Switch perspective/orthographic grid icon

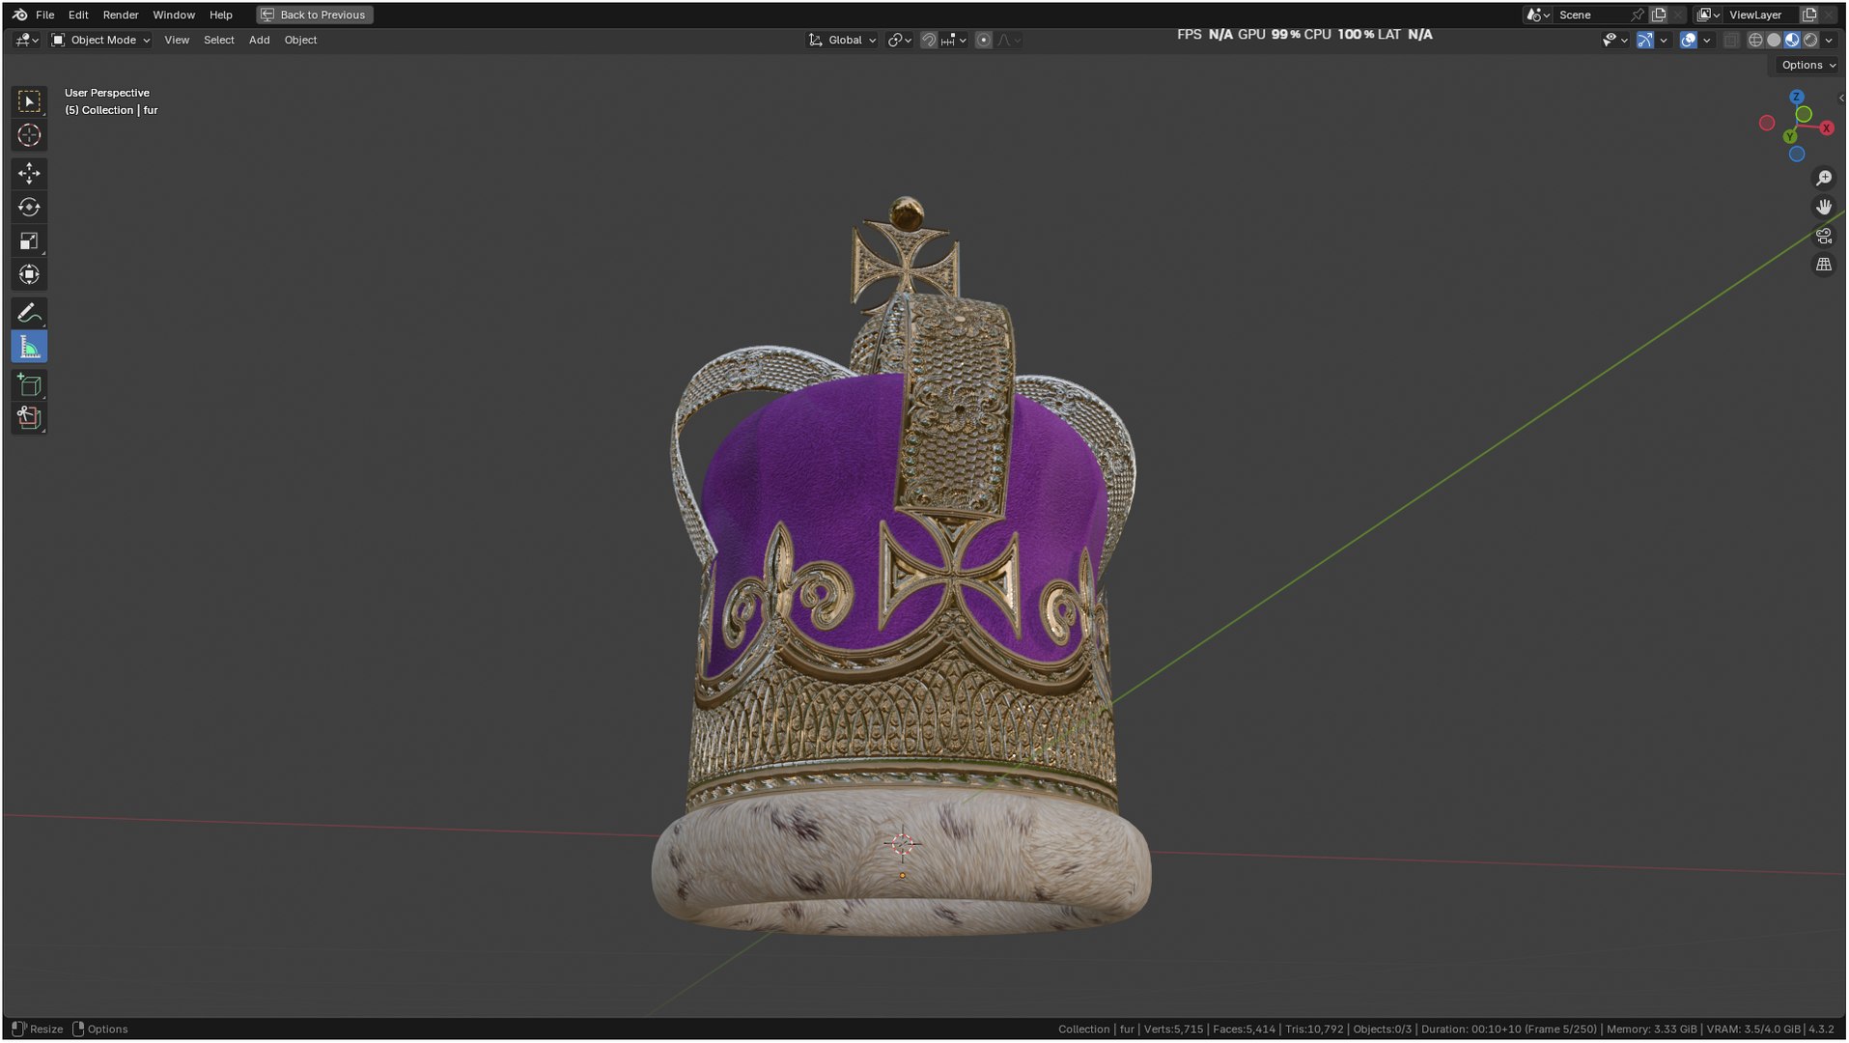coord(1823,265)
